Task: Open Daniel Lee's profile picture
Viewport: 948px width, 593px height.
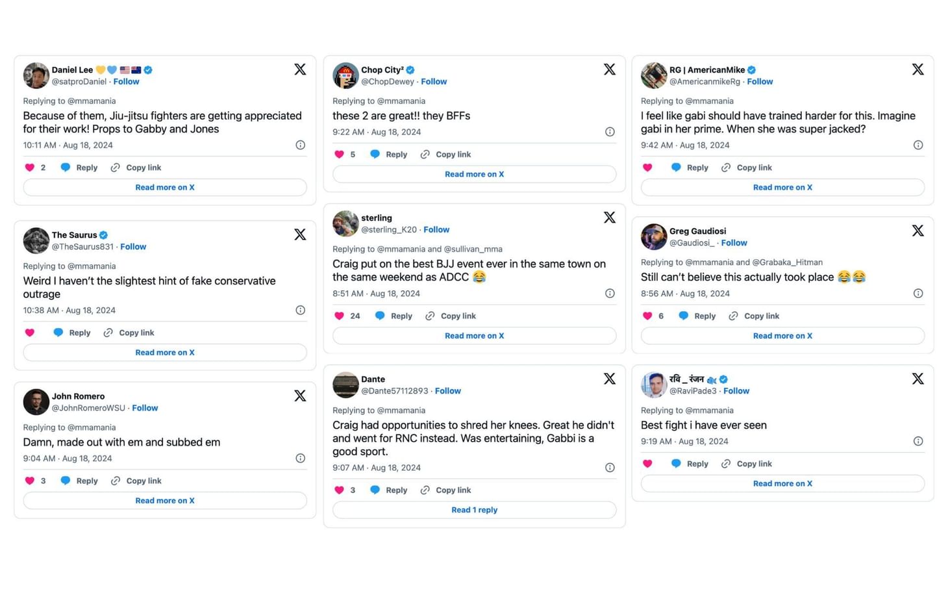Action: coord(36,75)
